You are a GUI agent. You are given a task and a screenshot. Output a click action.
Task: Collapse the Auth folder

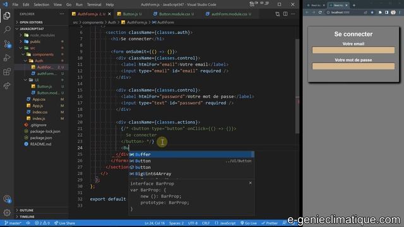41,61
